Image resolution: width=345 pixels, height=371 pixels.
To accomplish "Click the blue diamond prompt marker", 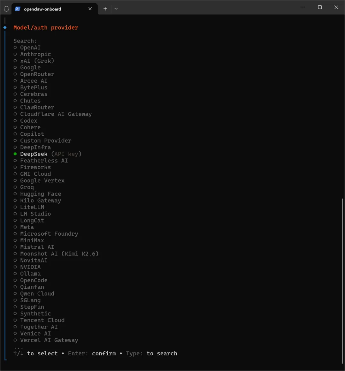I will click(x=5, y=27).
